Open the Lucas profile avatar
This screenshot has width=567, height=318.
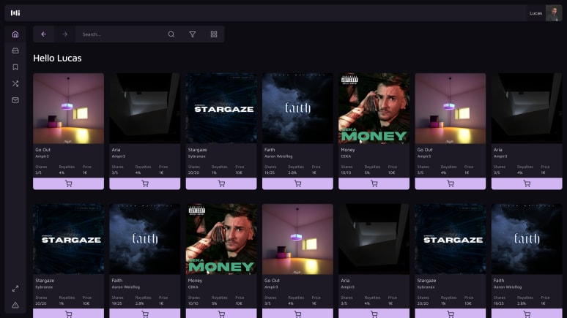click(554, 13)
